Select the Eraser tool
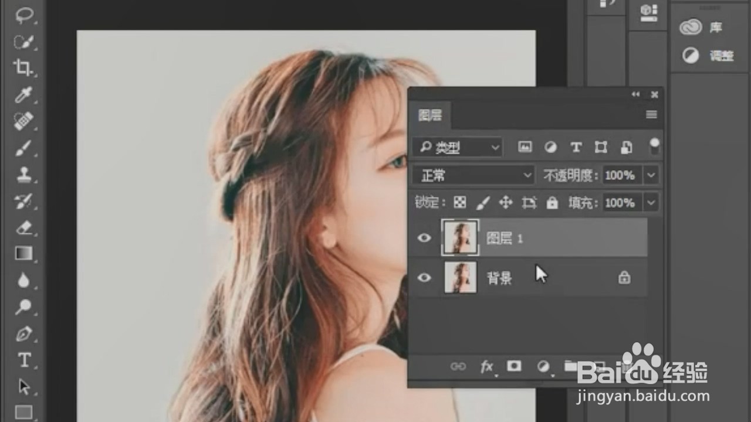This screenshot has height=422, width=751. tap(24, 226)
